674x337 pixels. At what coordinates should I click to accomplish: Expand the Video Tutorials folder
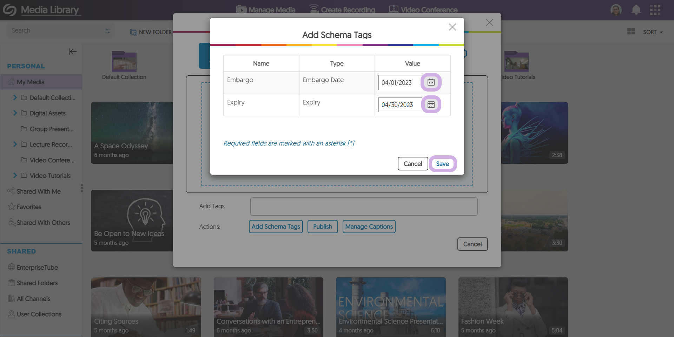[15, 175]
